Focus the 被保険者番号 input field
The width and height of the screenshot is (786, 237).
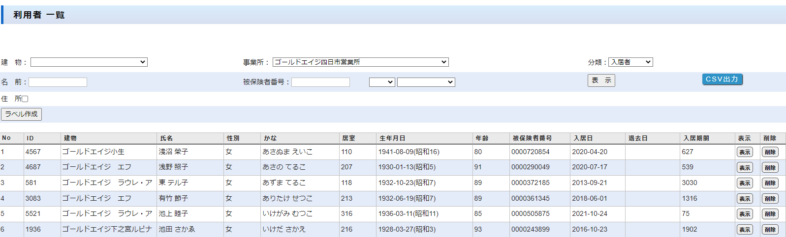click(320, 82)
